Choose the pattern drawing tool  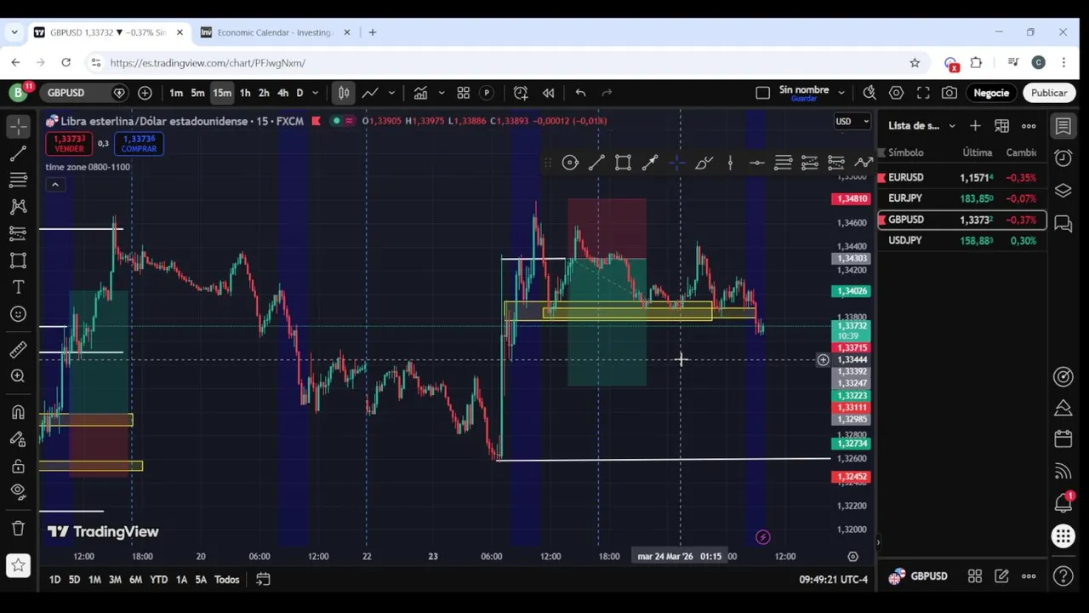18,207
